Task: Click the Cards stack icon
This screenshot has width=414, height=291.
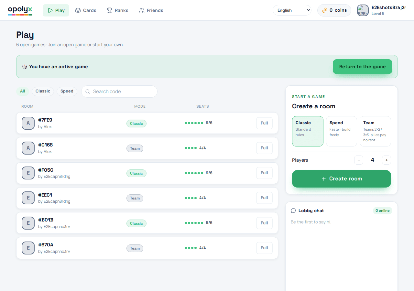Action: (78, 10)
